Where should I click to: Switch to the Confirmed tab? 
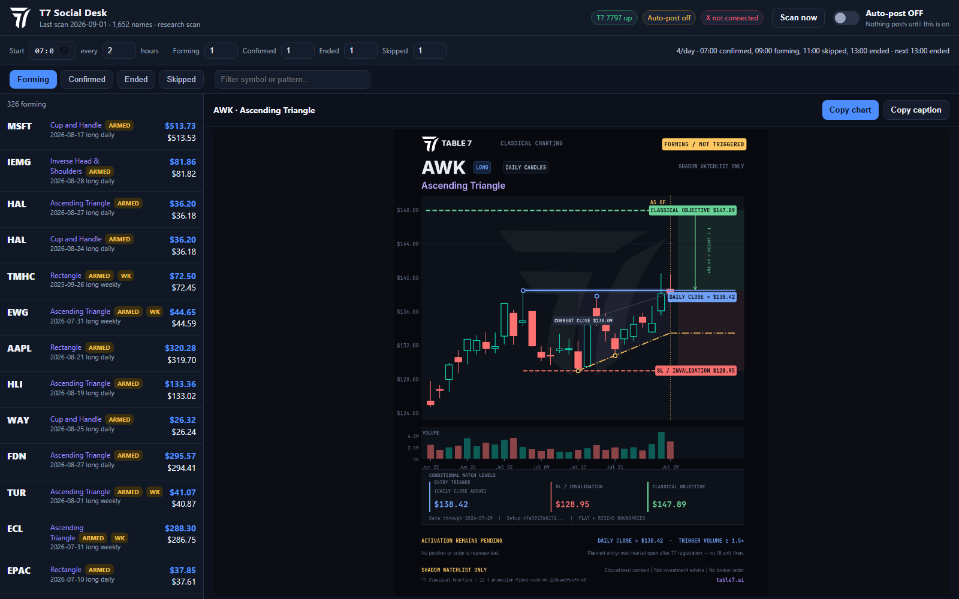(x=87, y=79)
